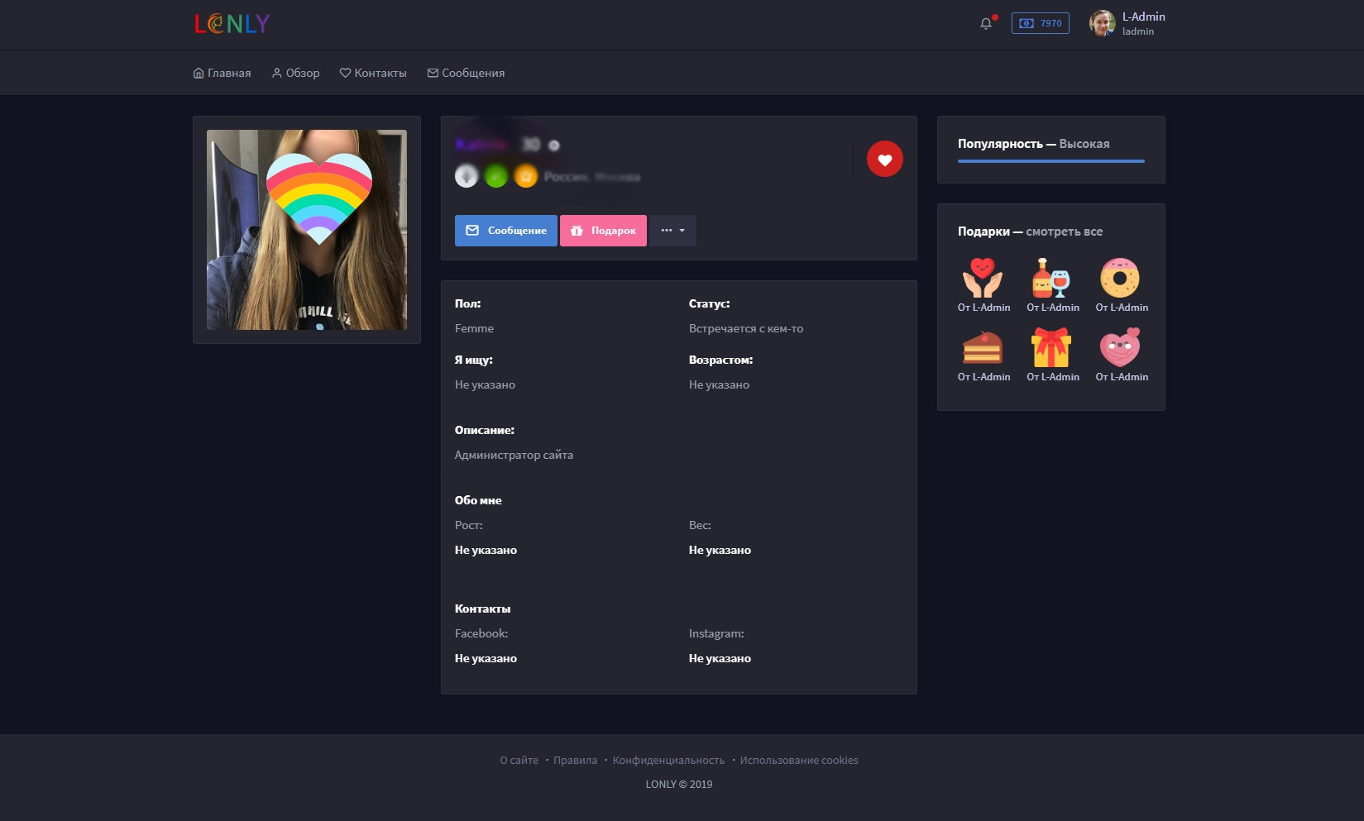Screen dimensions: 1364x821
Task: Open the notifications bell
Action: 986,23
